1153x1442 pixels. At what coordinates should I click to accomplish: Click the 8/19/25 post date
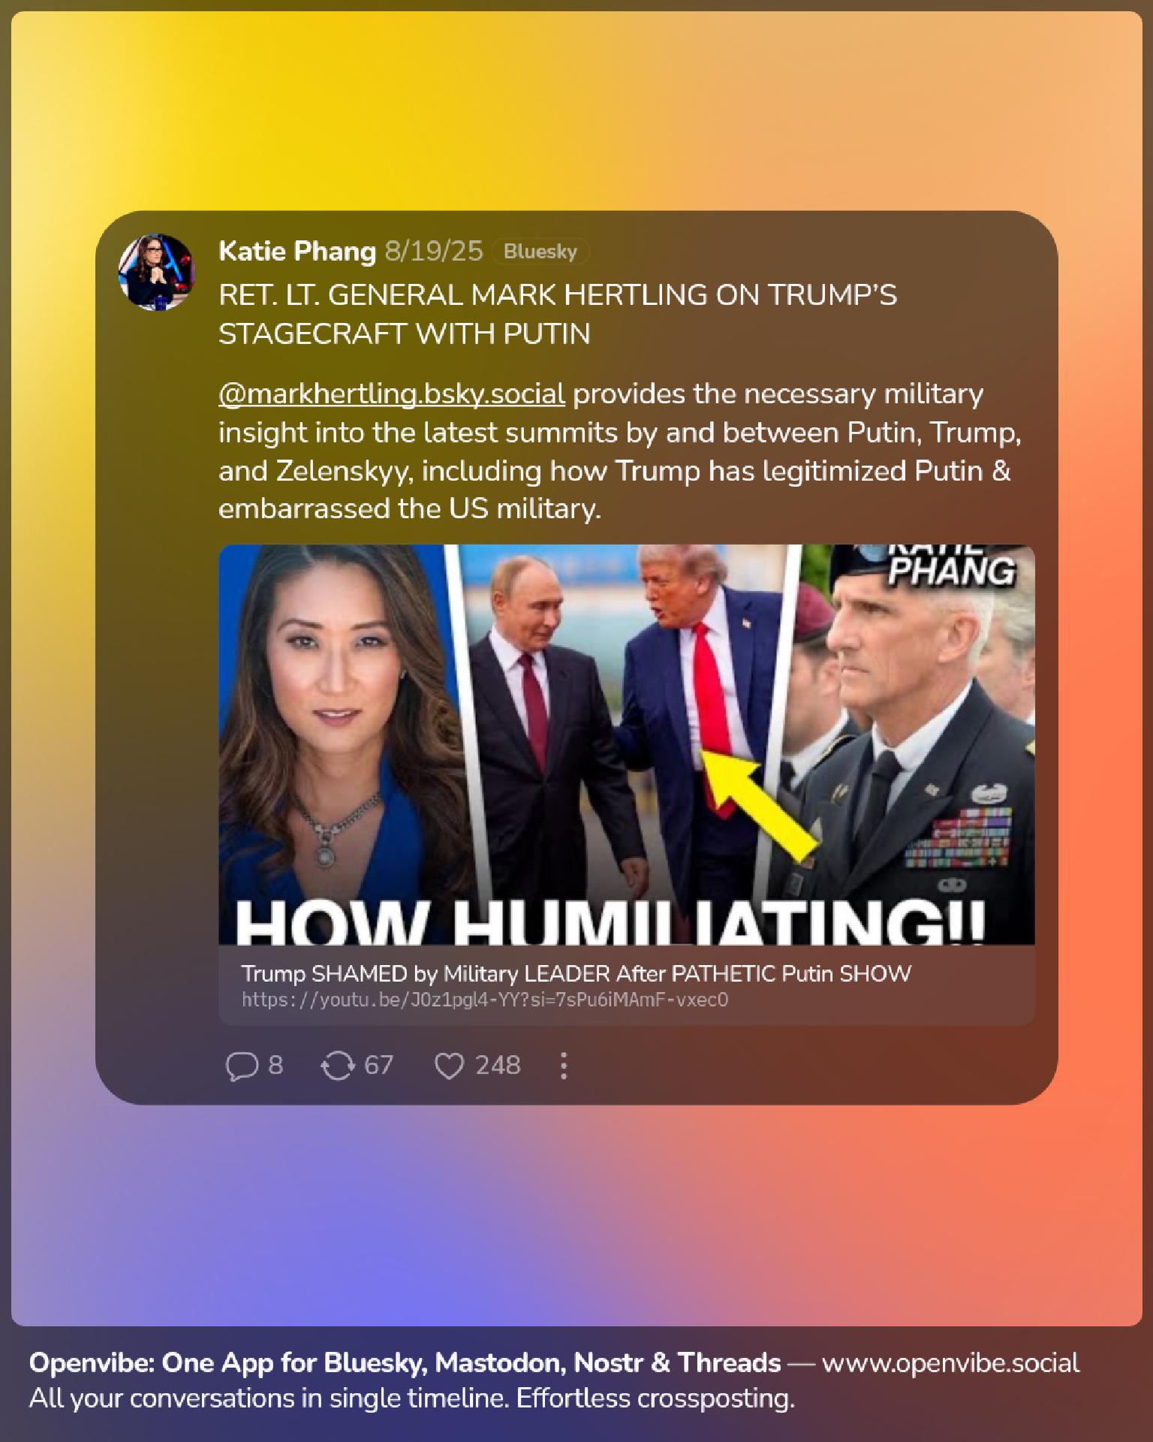pyautogui.click(x=434, y=251)
